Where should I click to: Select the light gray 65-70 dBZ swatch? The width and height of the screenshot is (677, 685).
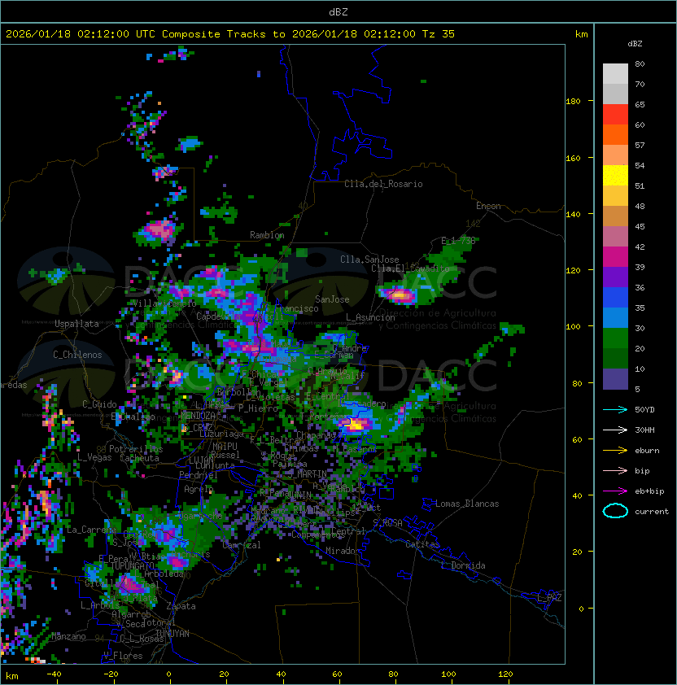(x=615, y=94)
